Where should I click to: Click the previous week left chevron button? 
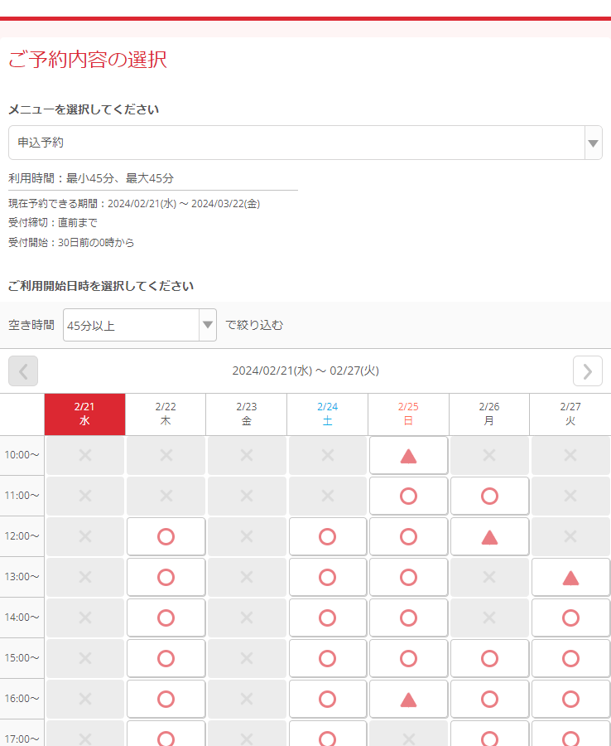pyautogui.click(x=23, y=371)
